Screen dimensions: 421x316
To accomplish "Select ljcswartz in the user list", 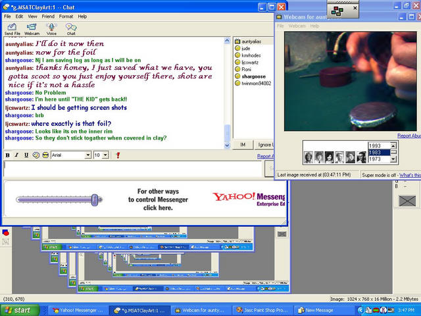I will [250, 63].
